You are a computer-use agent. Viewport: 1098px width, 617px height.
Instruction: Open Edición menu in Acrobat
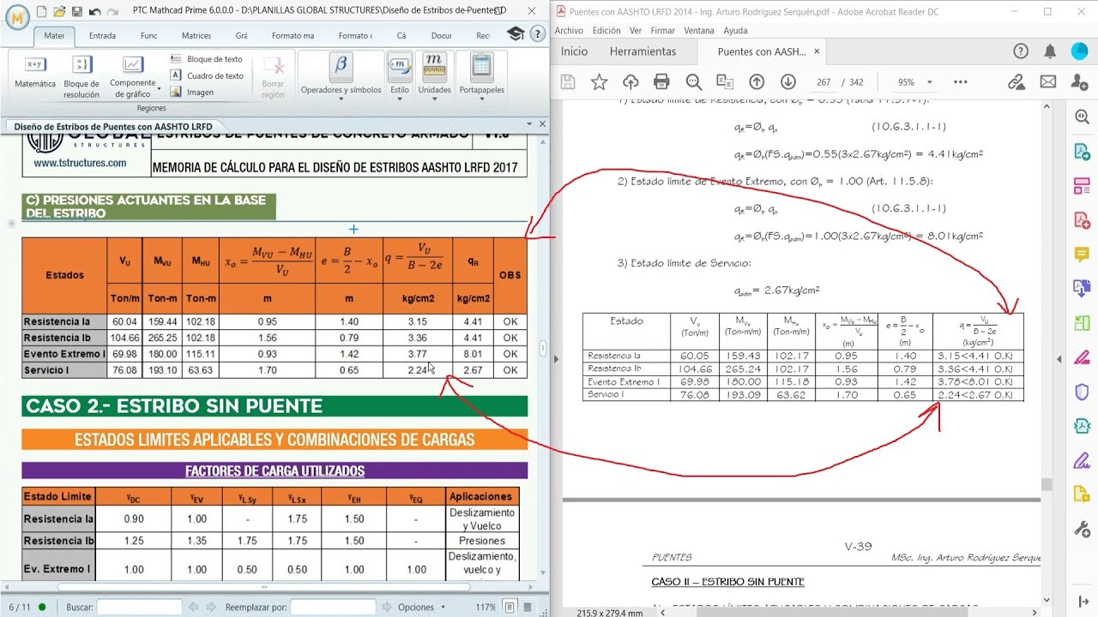pos(606,30)
